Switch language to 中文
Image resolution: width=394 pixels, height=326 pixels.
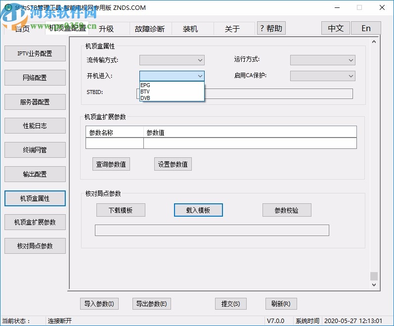336,28
